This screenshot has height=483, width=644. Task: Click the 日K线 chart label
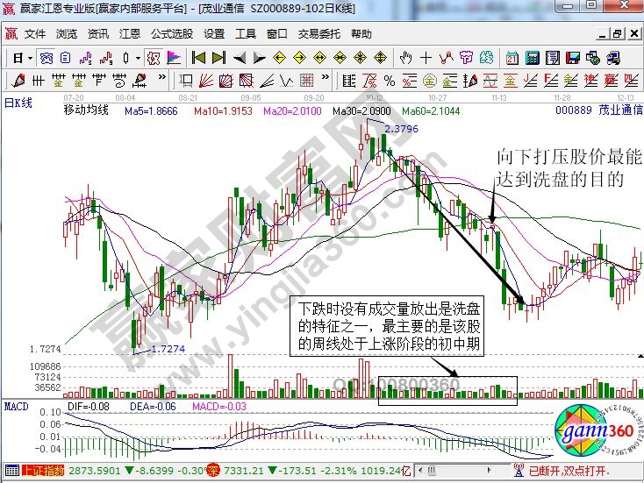pyautogui.click(x=18, y=103)
